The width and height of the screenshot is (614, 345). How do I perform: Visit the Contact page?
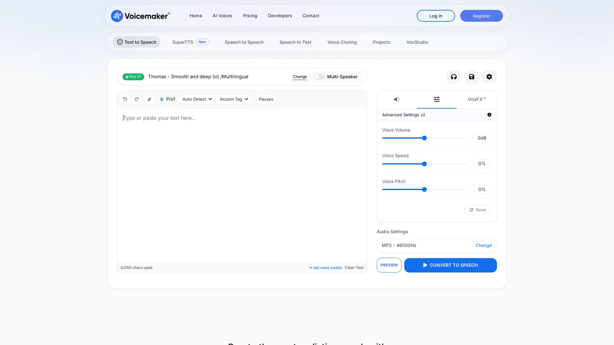[311, 16]
